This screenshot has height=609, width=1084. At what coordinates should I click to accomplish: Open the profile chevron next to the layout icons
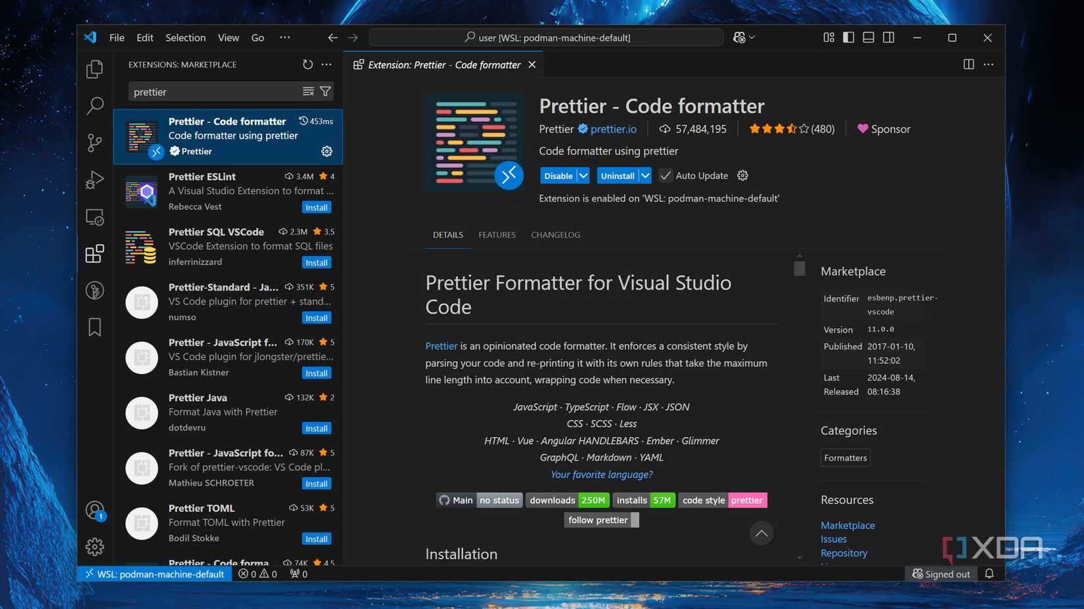(x=751, y=37)
